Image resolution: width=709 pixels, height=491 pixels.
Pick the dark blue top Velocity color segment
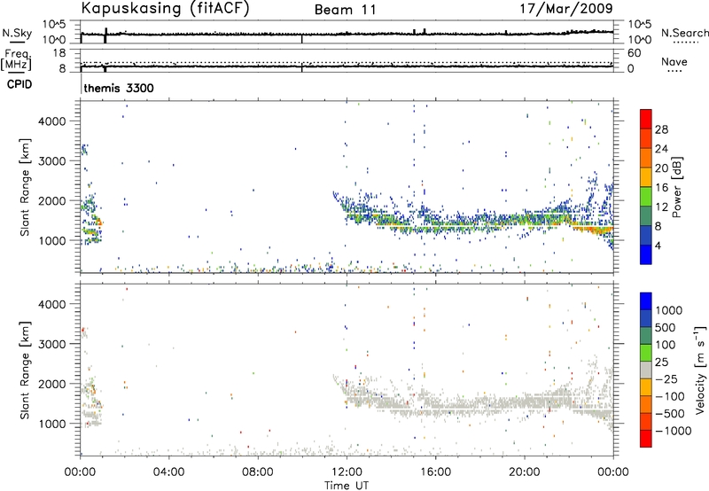pyautogui.click(x=646, y=301)
